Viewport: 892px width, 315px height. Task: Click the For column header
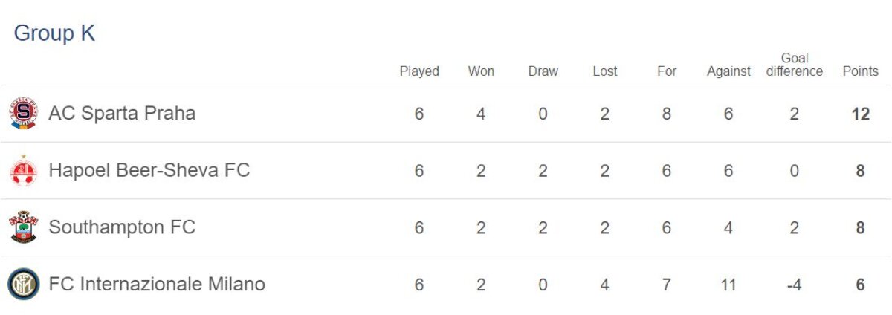(x=667, y=71)
